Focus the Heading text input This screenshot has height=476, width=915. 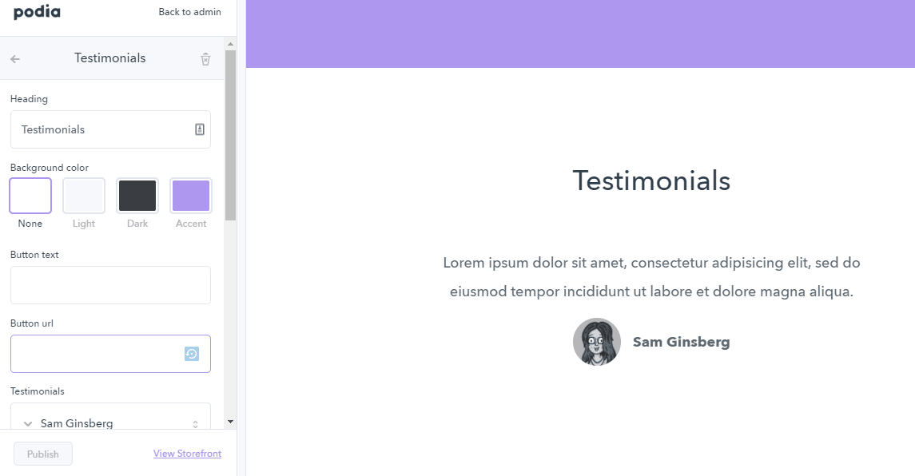tap(110, 129)
